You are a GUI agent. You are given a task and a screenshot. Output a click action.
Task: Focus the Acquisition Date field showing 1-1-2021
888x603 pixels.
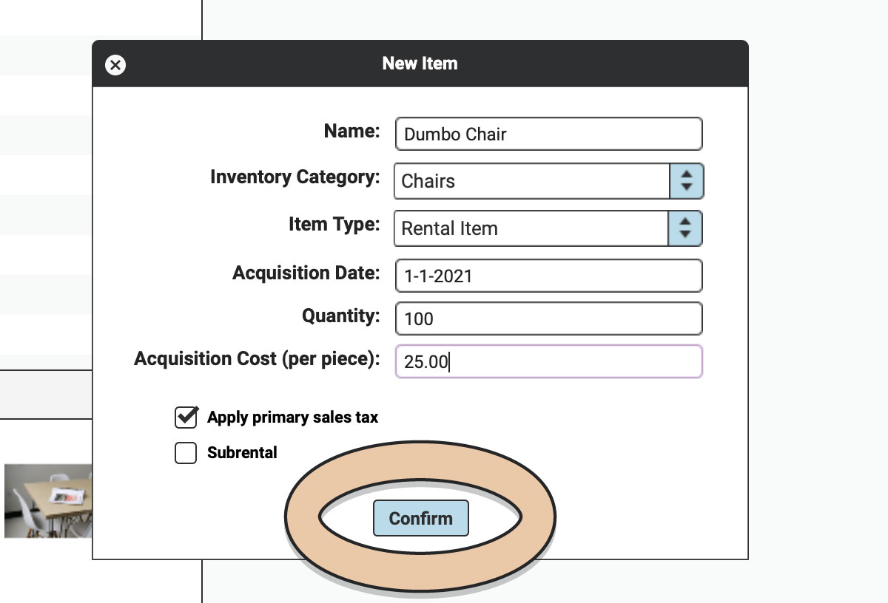[548, 276]
